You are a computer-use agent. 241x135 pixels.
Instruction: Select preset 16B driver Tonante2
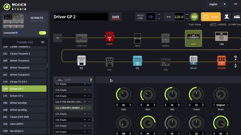(x=24, y=68)
